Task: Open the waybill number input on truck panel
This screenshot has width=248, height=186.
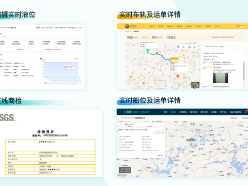Action: tap(222, 47)
